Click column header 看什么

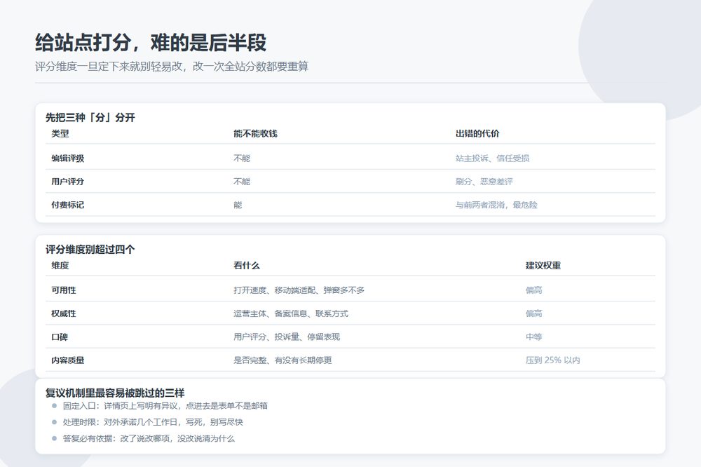[246, 265]
